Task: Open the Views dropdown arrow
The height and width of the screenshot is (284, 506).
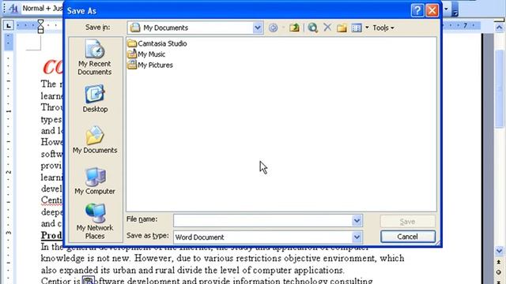Action: pos(367,28)
